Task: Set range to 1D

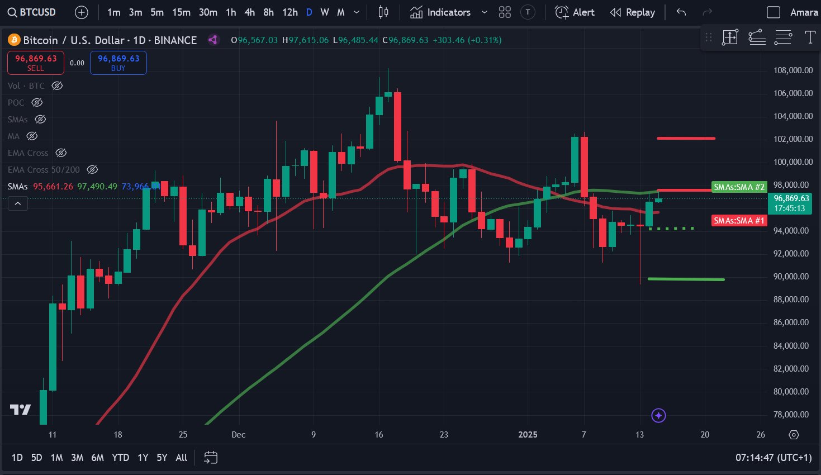Action: (x=17, y=458)
